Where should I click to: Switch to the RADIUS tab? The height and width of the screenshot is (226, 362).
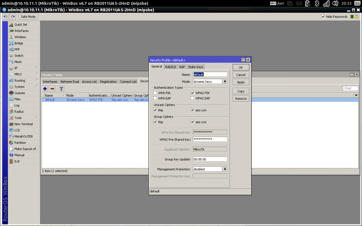pyautogui.click(x=170, y=67)
